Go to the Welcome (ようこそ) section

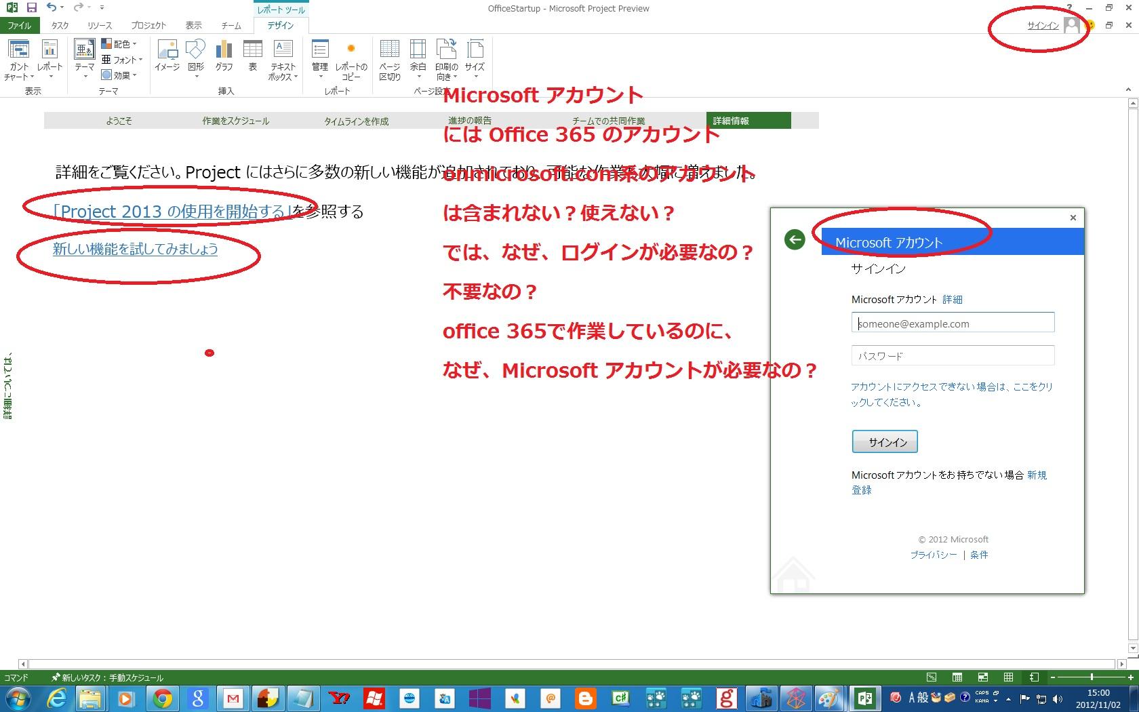click(x=119, y=121)
